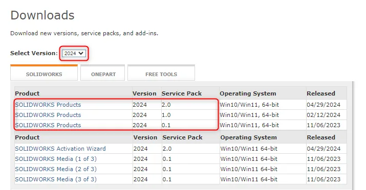Open the Select Version dropdown showing 2024
Viewport: 366px width, 190px height.
74,53
